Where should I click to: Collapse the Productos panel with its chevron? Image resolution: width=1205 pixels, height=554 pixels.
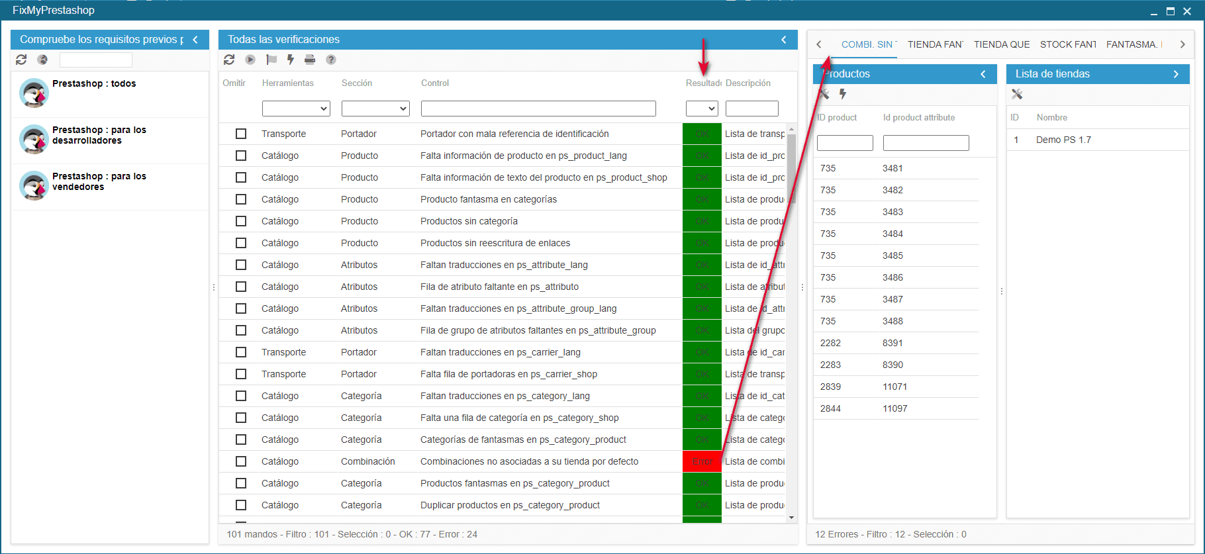tap(983, 74)
